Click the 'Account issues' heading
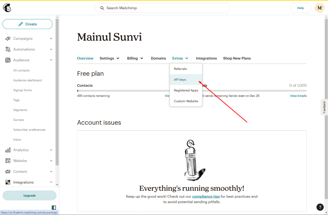Screen dimensions: 328x215 [x=99, y=122]
